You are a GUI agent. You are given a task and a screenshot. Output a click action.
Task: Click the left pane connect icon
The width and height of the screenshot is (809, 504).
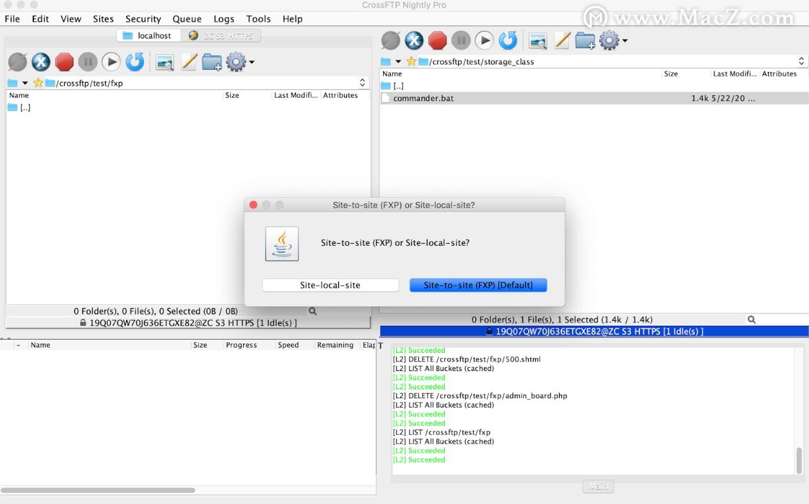click(18, 62)
